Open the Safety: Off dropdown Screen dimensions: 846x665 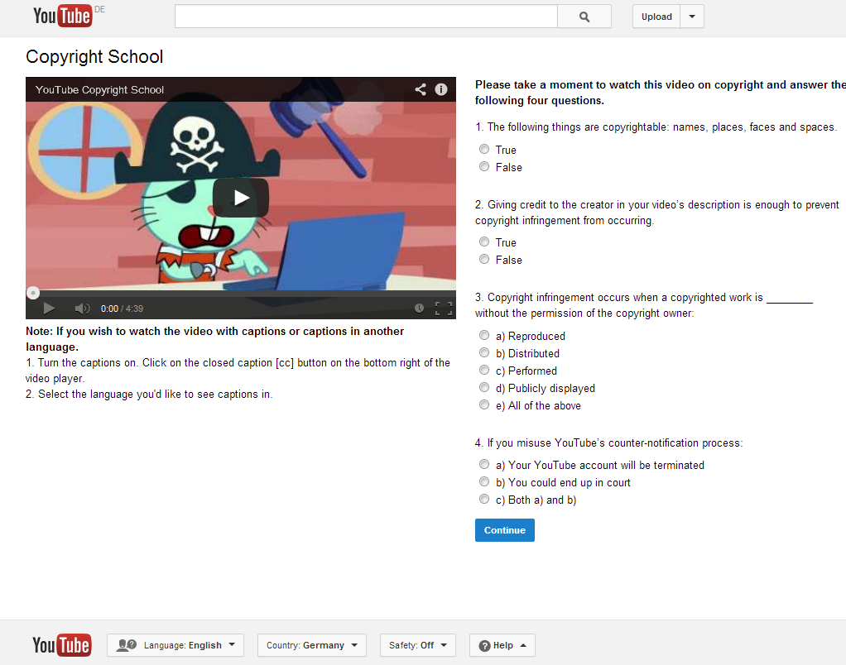417,645
